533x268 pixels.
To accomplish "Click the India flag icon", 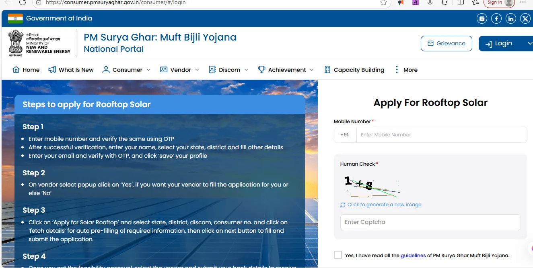I will [x=15, y=18].
